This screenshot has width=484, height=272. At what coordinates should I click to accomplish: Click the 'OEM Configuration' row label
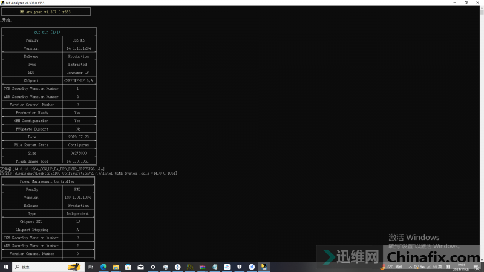(31, 121)
